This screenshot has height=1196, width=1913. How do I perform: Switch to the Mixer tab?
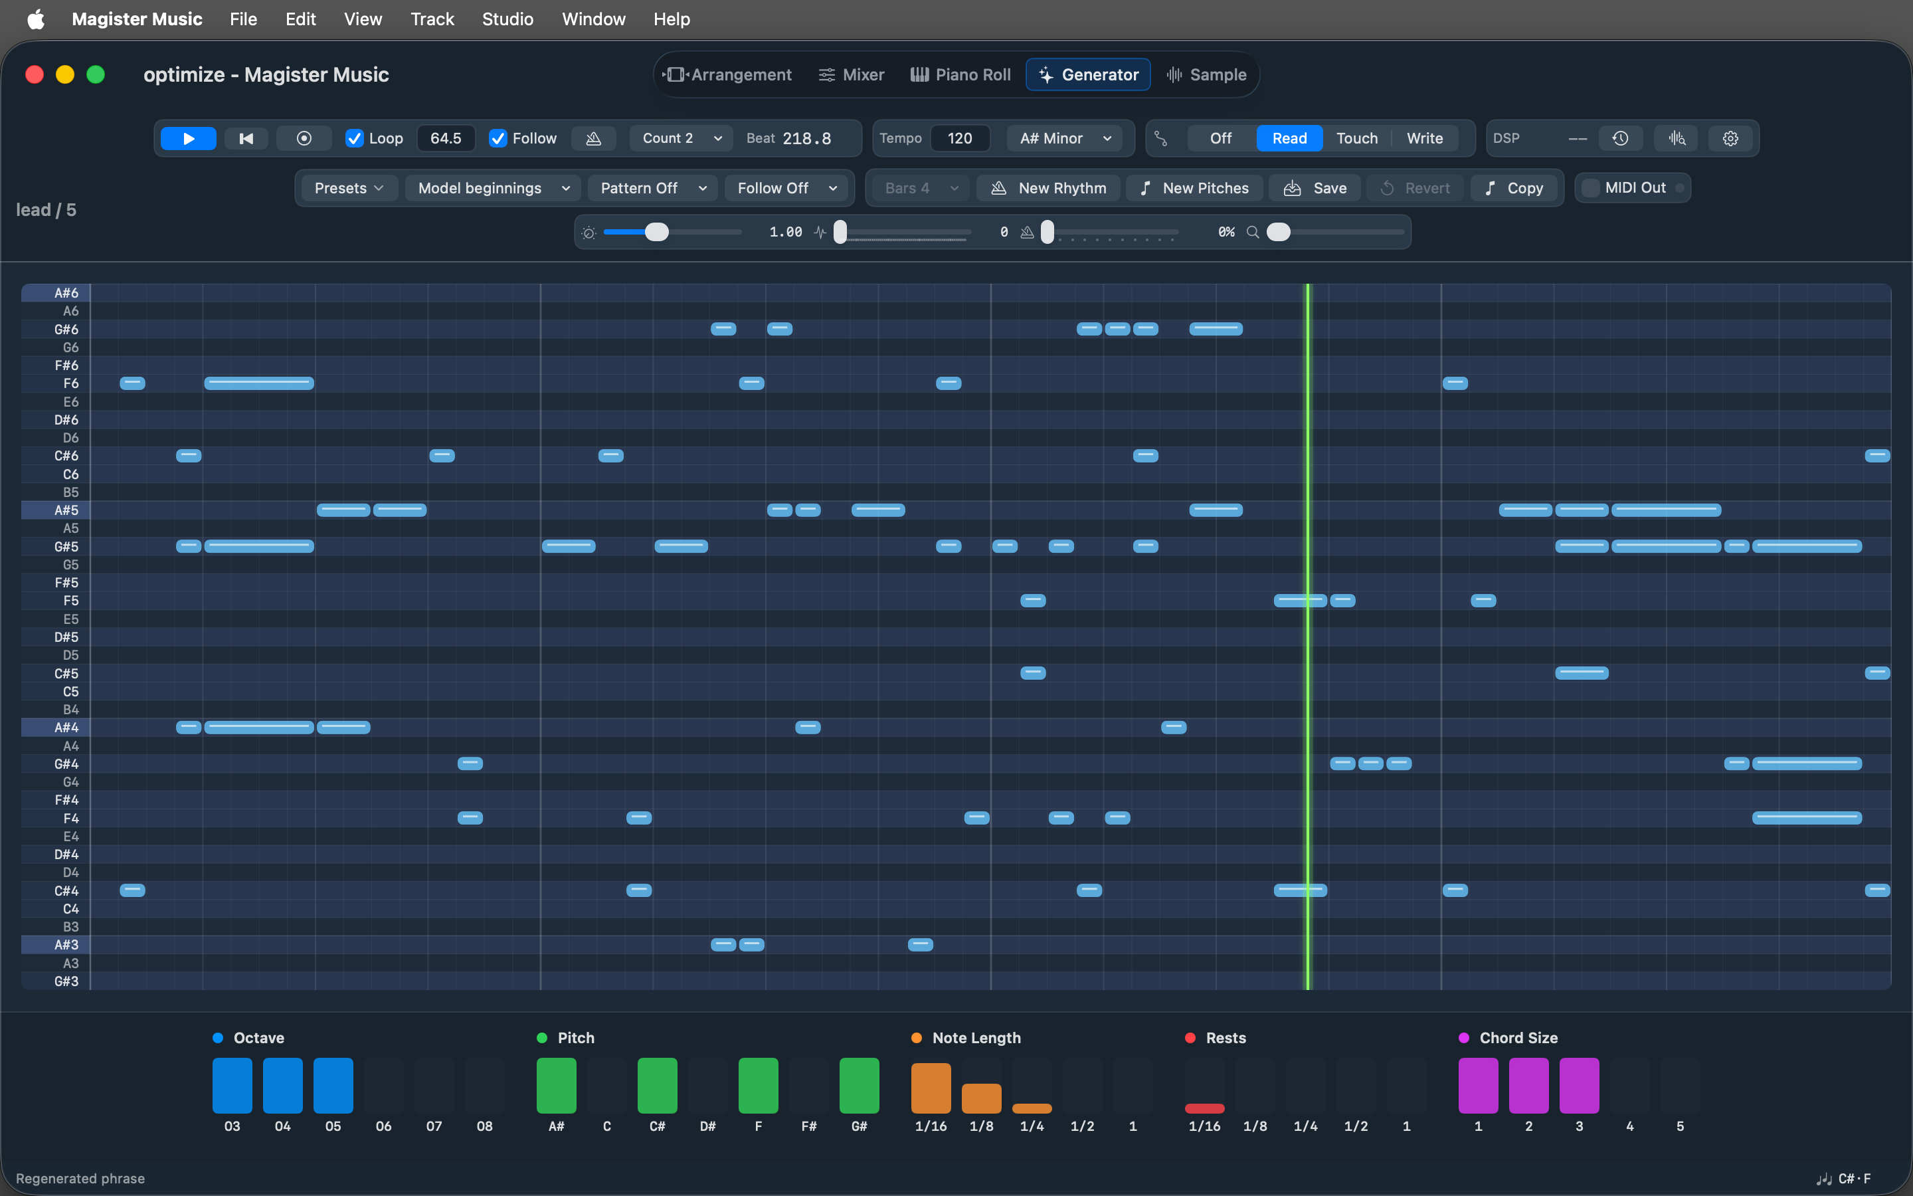point(852,75)
